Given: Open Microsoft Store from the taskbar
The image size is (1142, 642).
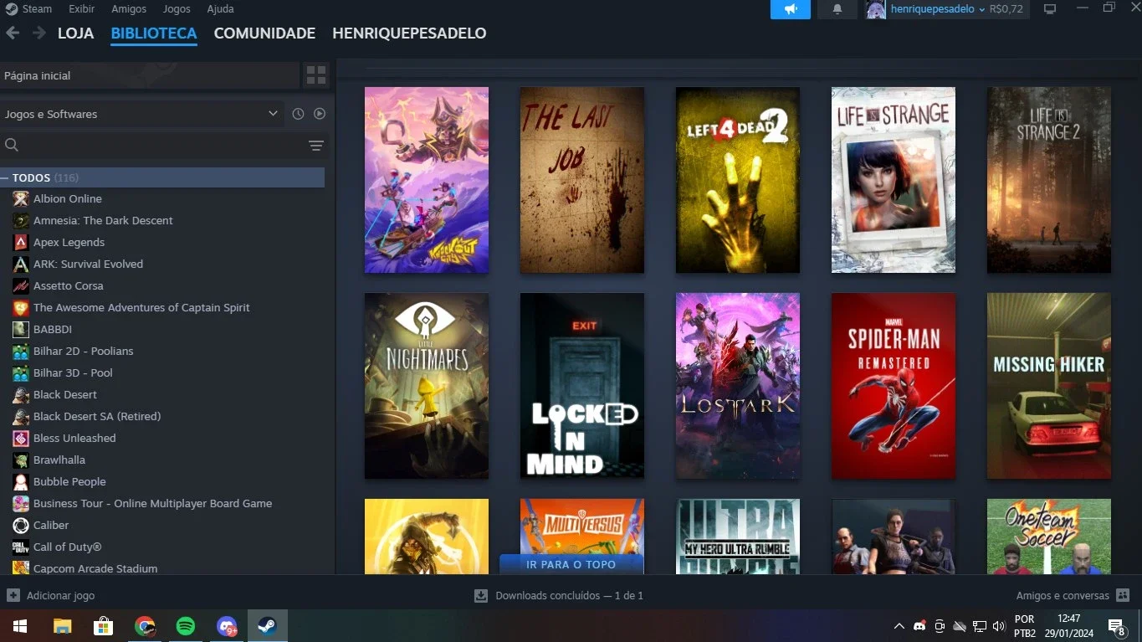Looking at the screenshot, I should pyautogui.click(x=104, y=626).
